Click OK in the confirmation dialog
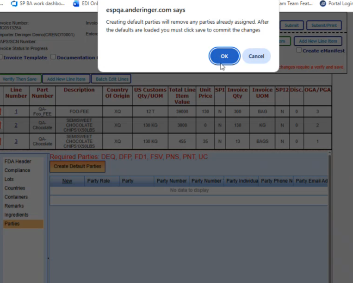This screenshot has height=283, width=353. click(x=224, y=56)
